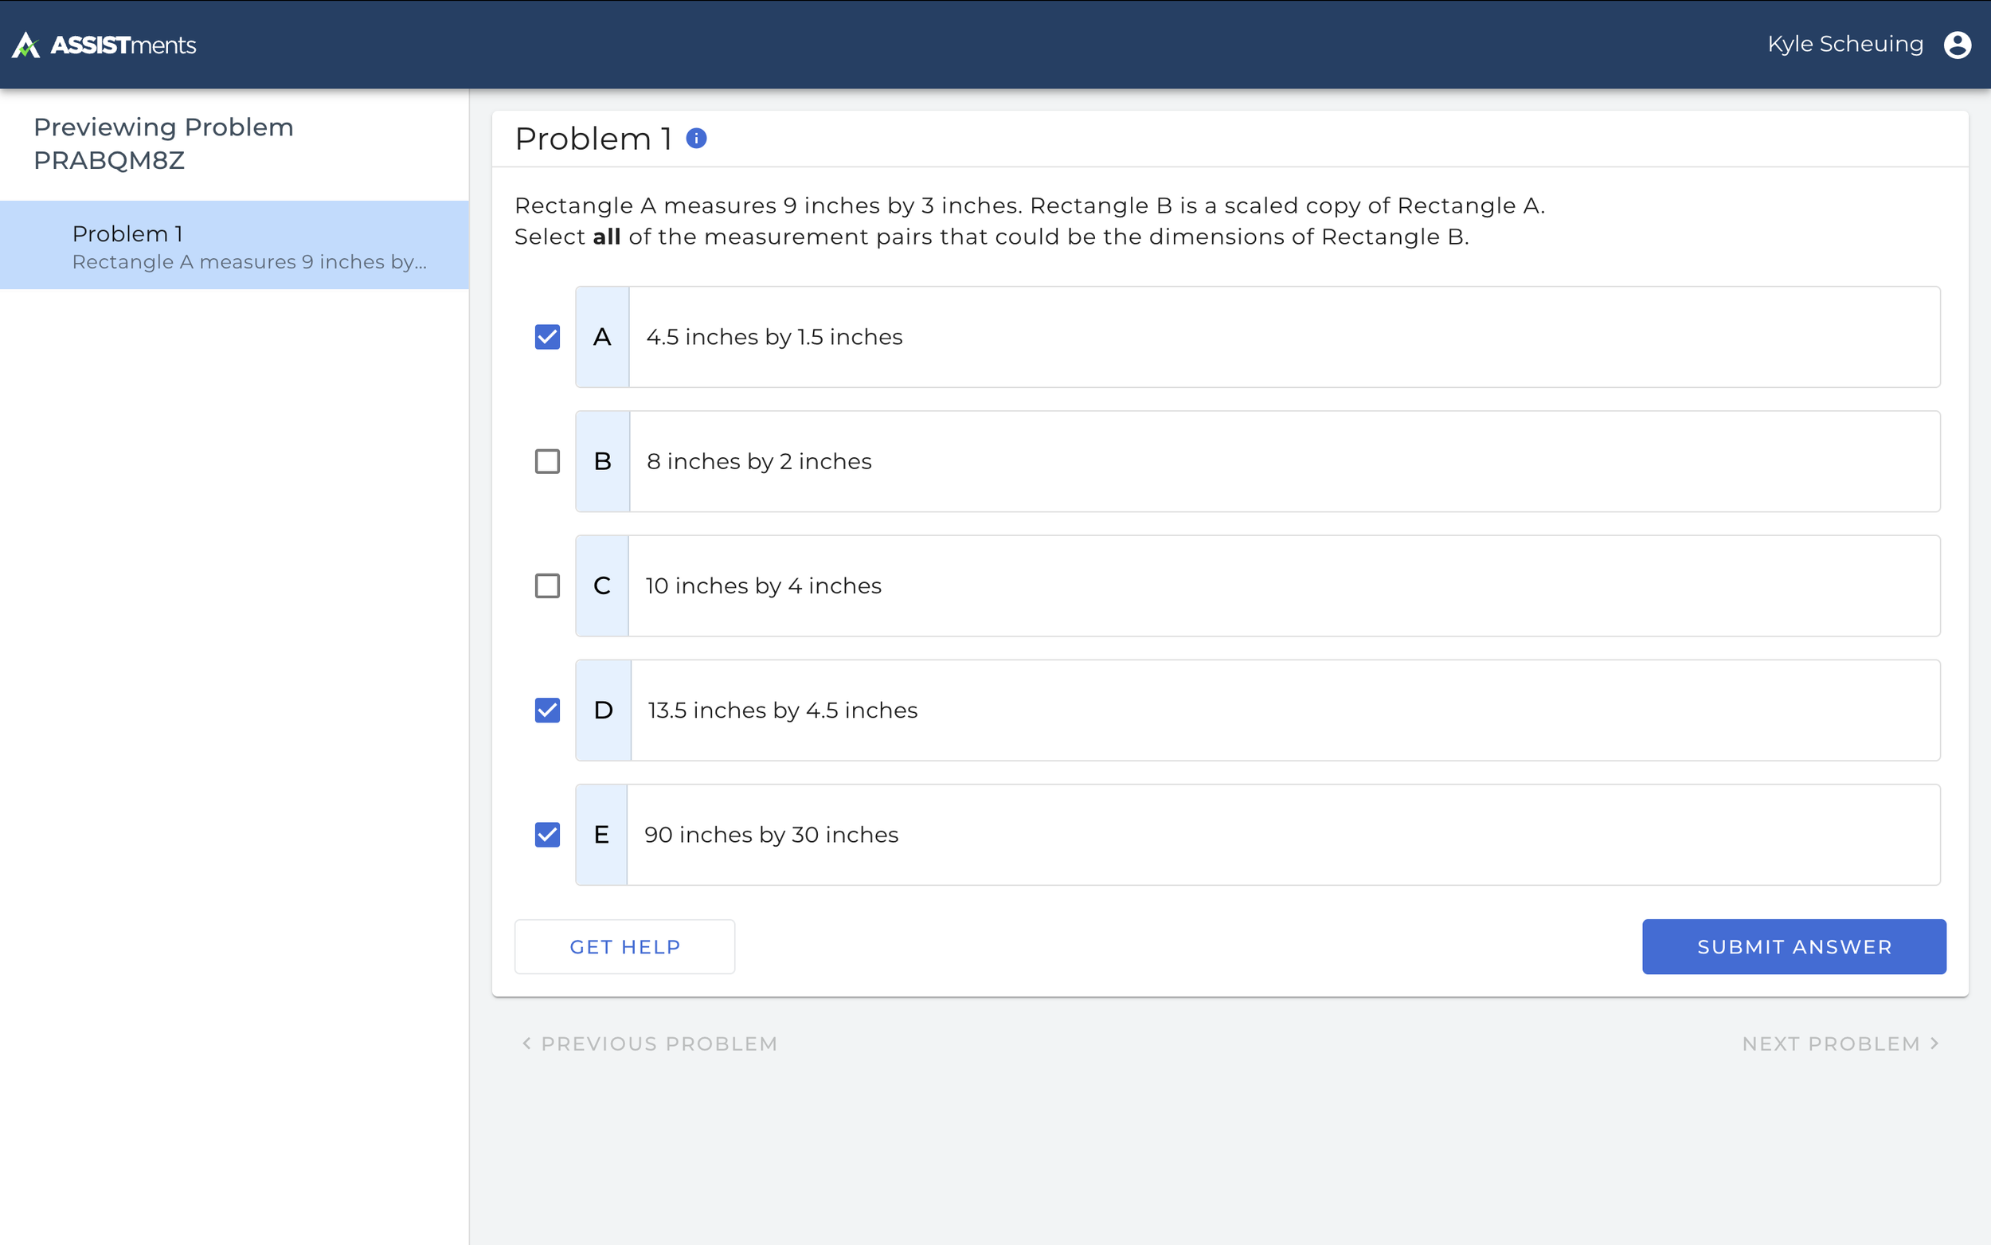Open the user account avatar icon
1991x1245 pixels.
click(x=1957, y=45)
